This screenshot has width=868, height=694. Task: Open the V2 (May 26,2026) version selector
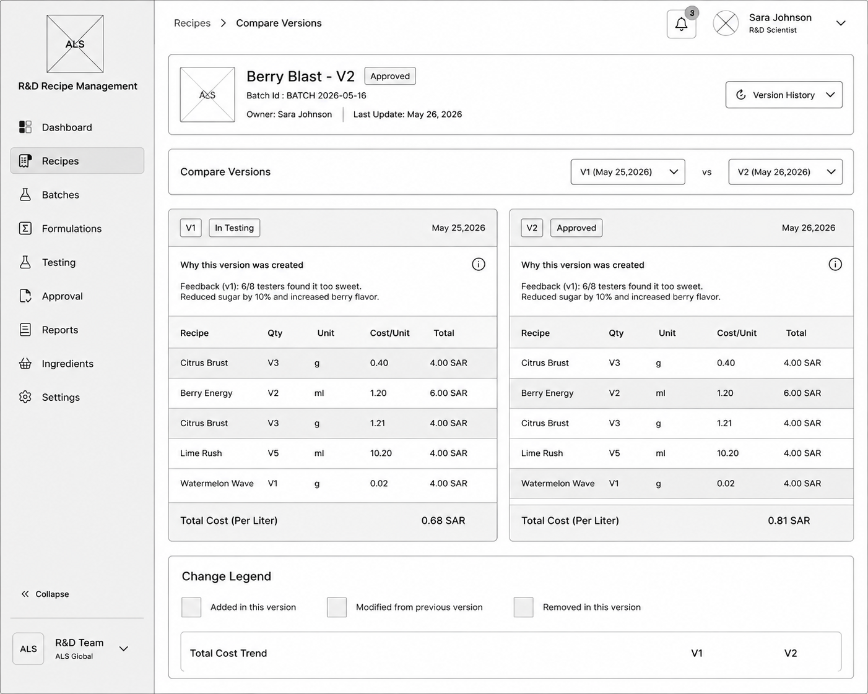[x=786, y=172]
